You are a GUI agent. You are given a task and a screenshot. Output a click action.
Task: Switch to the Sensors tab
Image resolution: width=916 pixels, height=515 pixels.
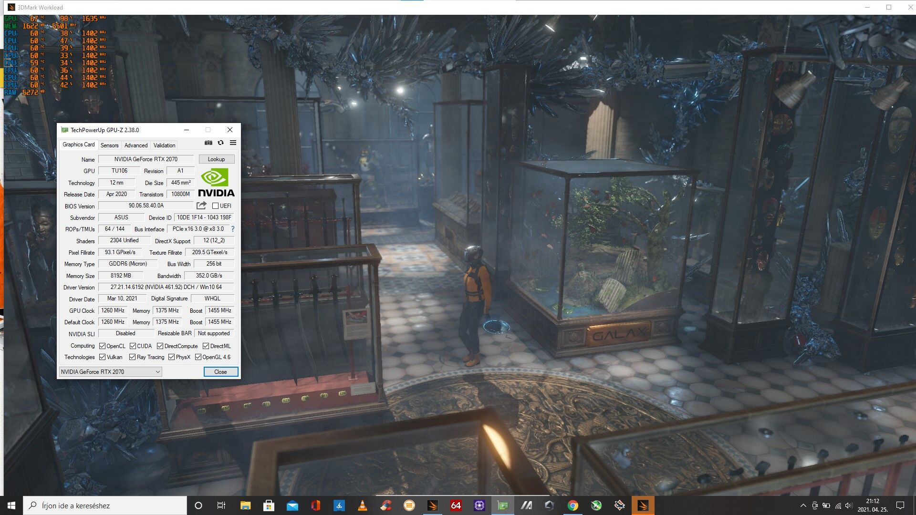[x=109, y=145]
